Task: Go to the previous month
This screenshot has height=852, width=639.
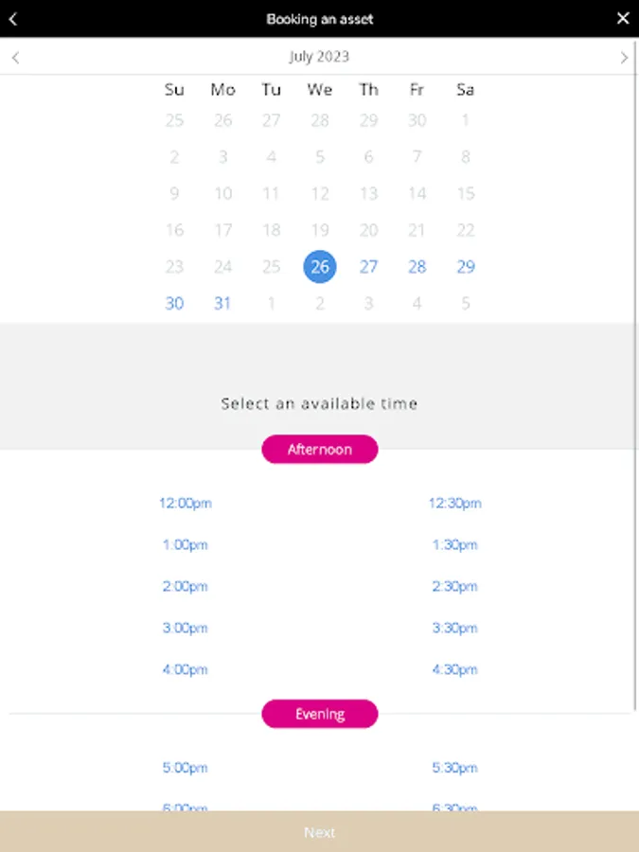Action: (x=15, y=58)
